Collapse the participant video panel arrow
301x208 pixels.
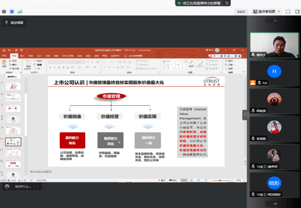tap(244, 115)
